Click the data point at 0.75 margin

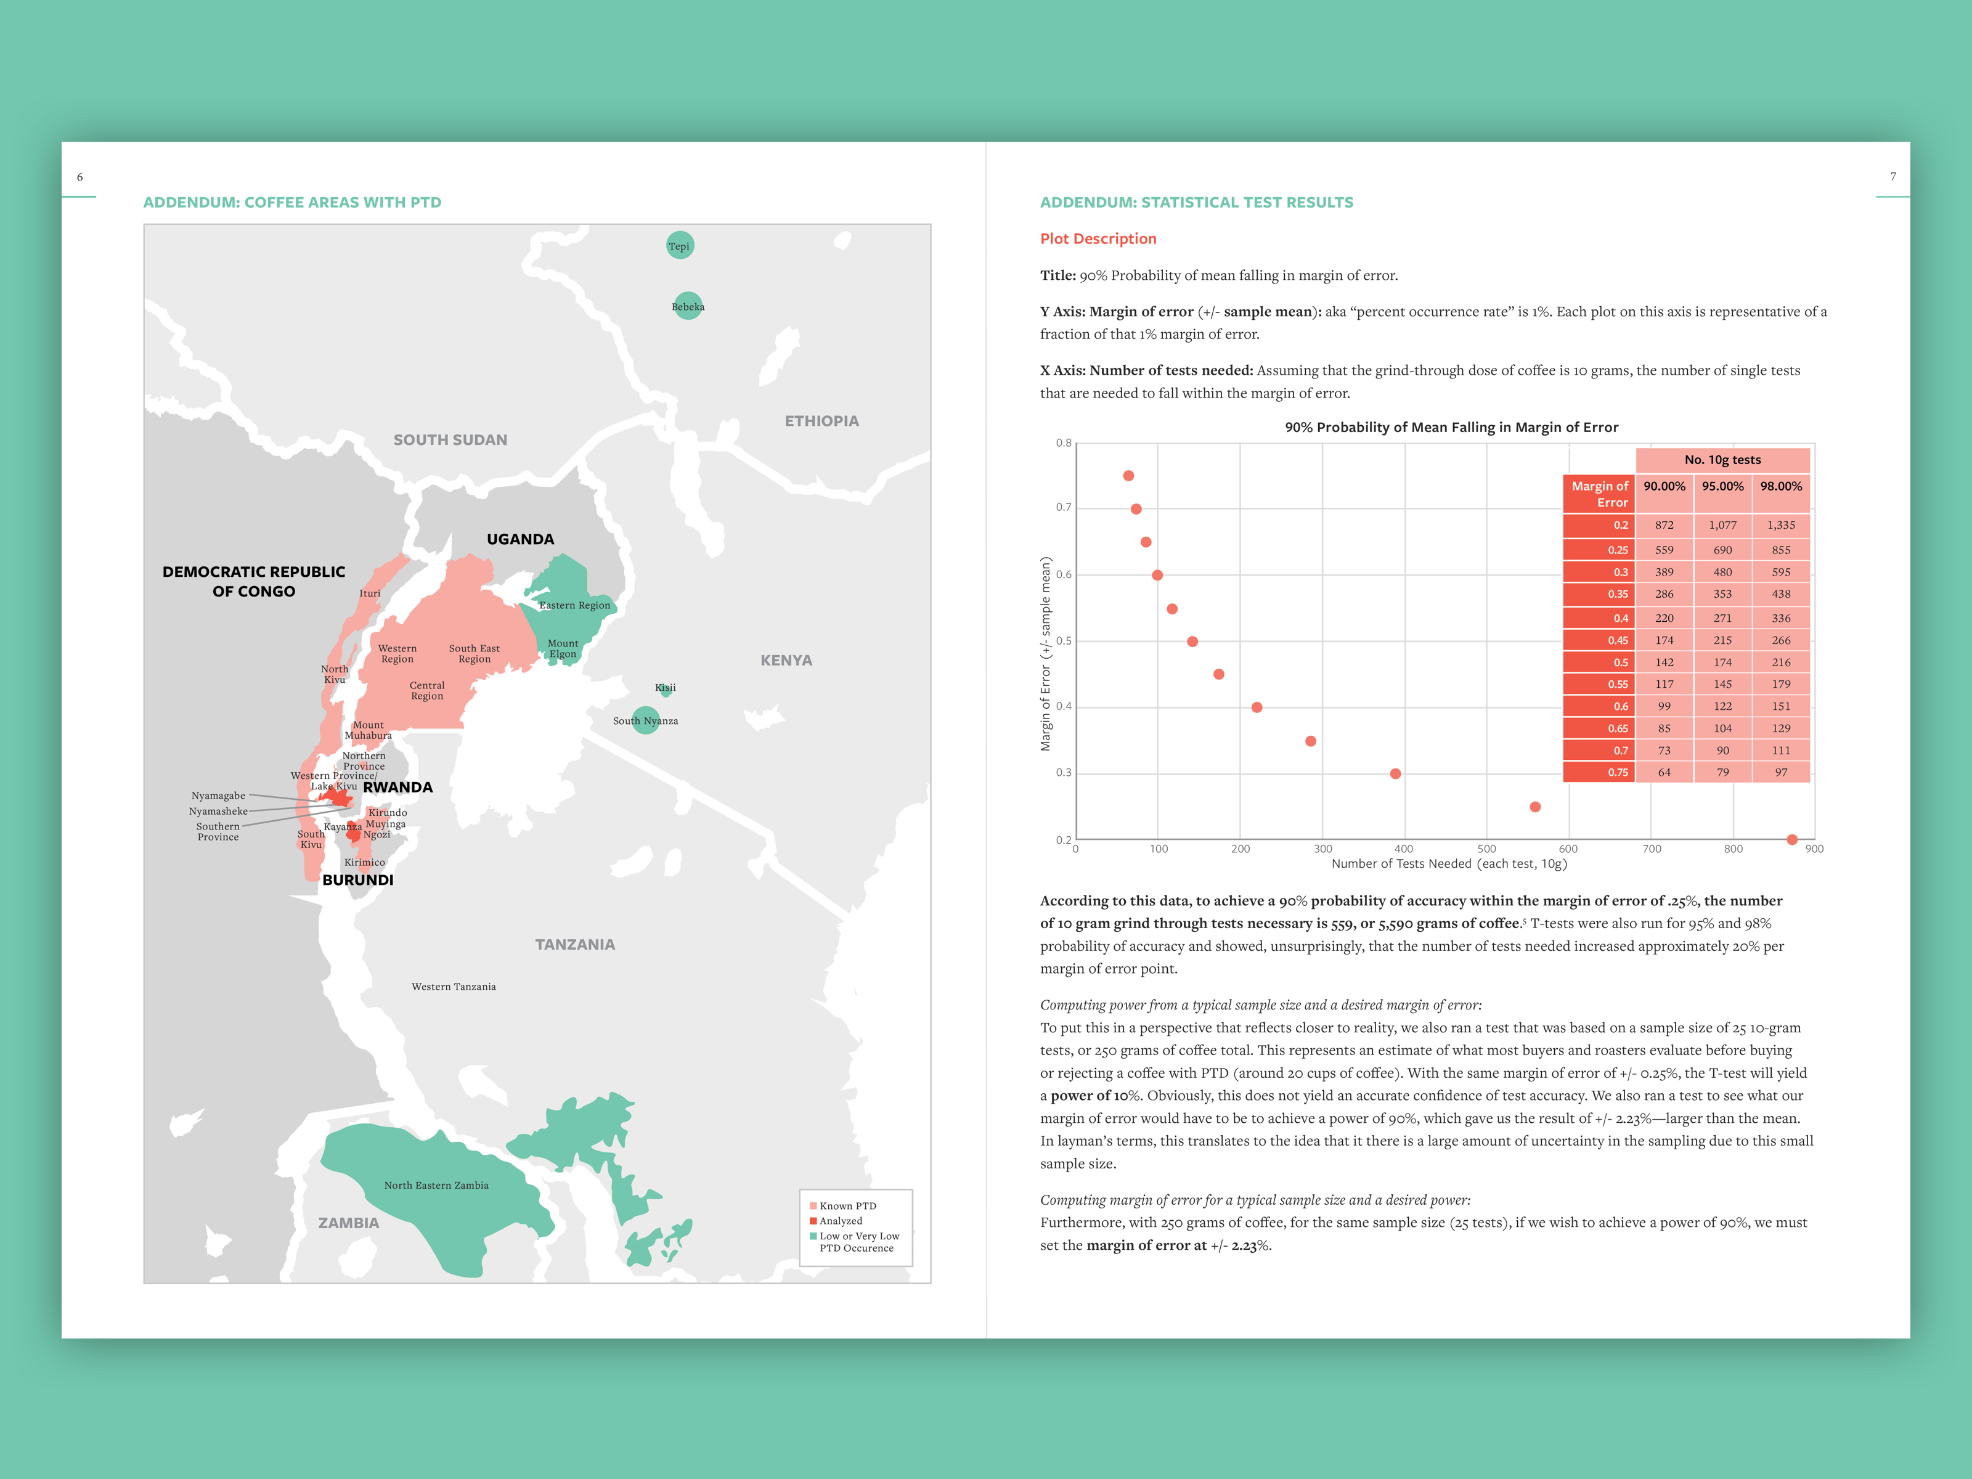(x=1128, y=475)
